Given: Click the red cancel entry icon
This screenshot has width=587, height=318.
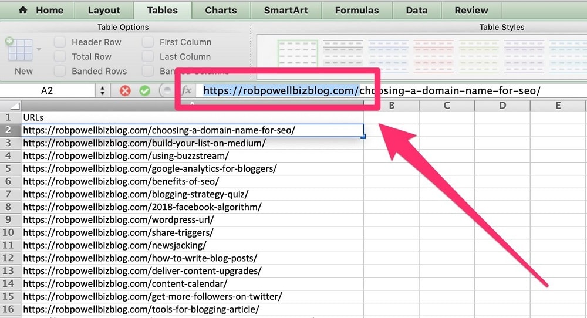Looking at the screenshot, I should [x=125, y=91].
